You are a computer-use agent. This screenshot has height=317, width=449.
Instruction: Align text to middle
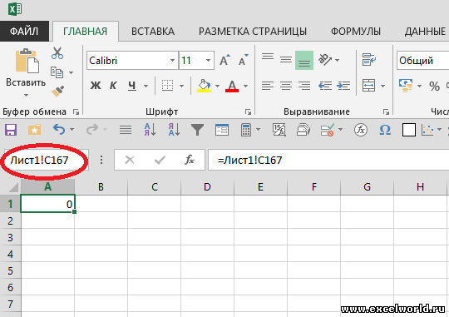coord(286,60)
